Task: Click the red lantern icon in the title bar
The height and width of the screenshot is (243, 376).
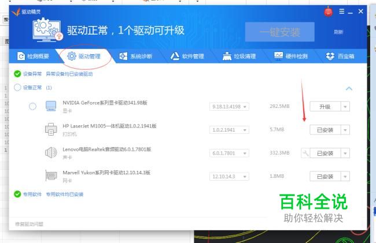Action: (x=329, y=12)
